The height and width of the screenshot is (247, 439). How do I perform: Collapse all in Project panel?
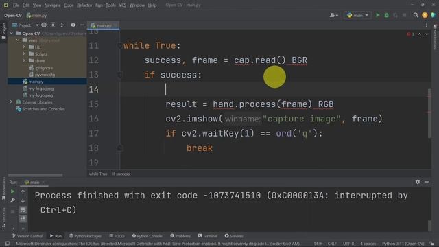coord(62,25)
